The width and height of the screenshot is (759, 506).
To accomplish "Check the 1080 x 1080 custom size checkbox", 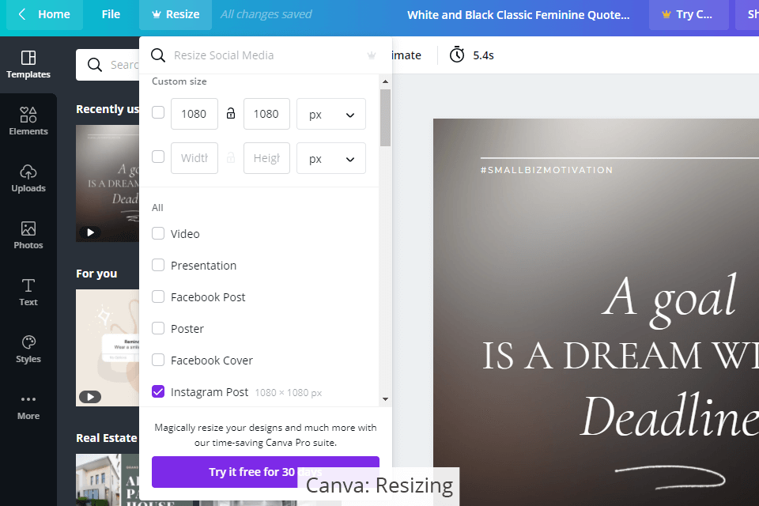I will pos(158,112).
